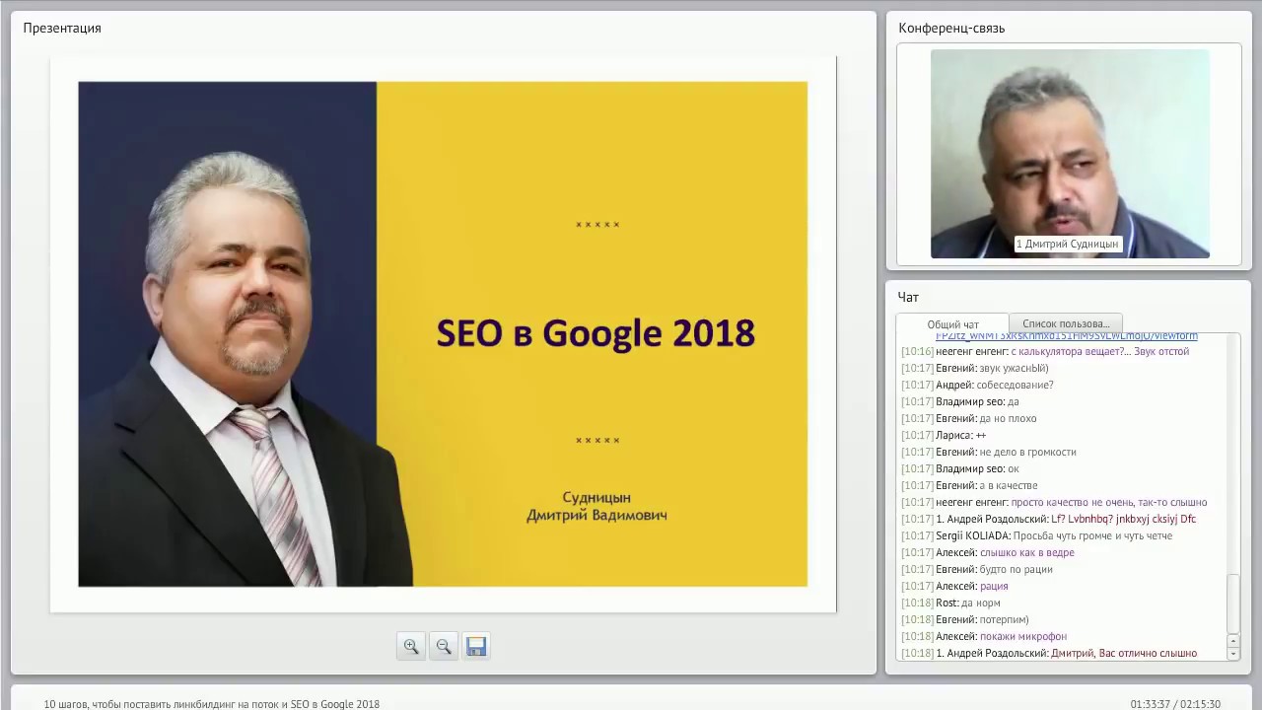Open the viewform link in chat
This screenshot has height=710, width=1262.
[x=1067, y=336]
